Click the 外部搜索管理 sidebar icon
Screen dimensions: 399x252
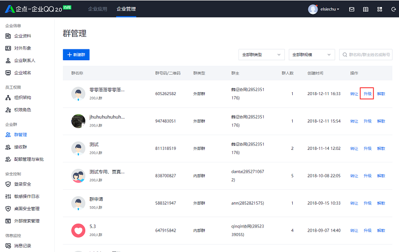[8, 221]
